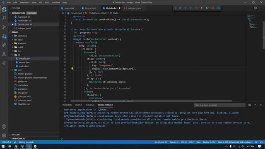Open the Search view in activity bar

4,18
